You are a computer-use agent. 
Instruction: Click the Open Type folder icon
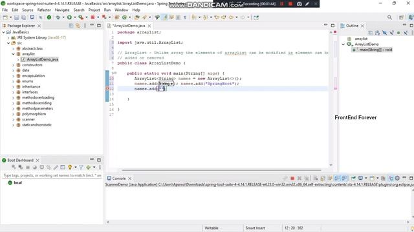click(x=136, y=17)
